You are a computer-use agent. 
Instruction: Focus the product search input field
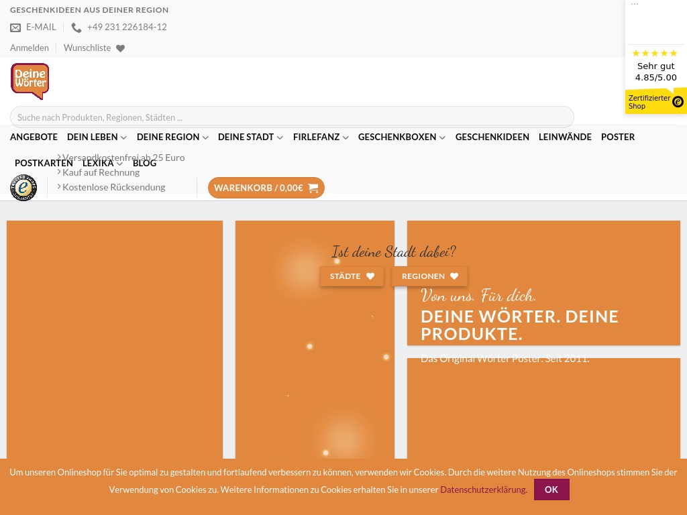(x=292, y=117)
